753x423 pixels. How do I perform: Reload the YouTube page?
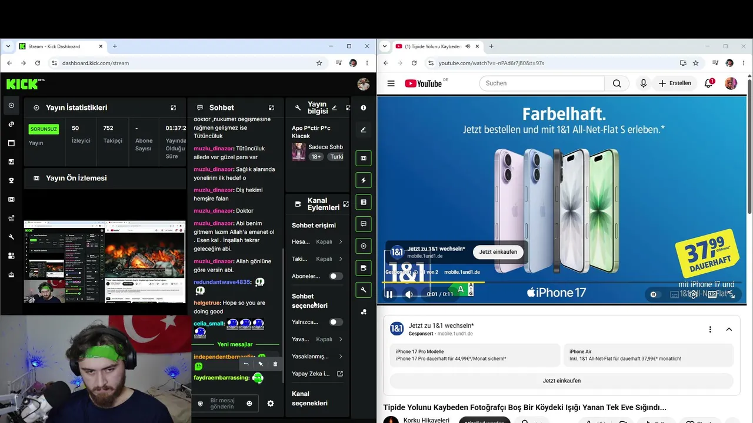[414, 63]
